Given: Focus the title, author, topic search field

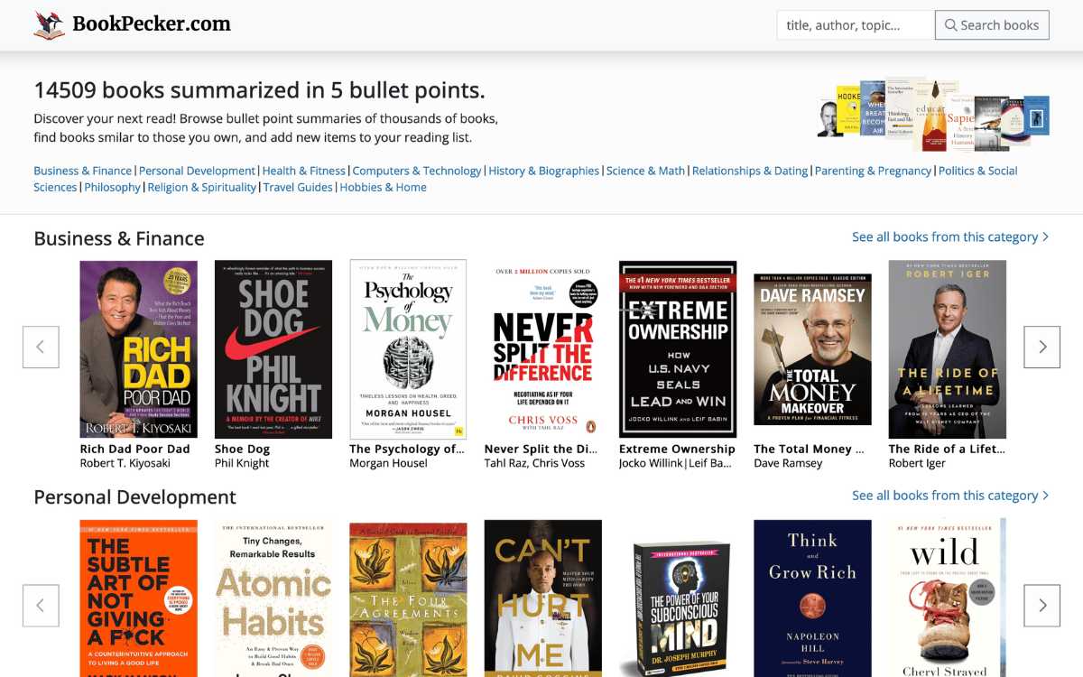Looking at the screenshot, I should [856, 25].
